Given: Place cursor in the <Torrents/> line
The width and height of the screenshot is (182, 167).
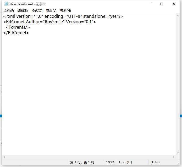Looking at the screenshot, I should 18,27.
